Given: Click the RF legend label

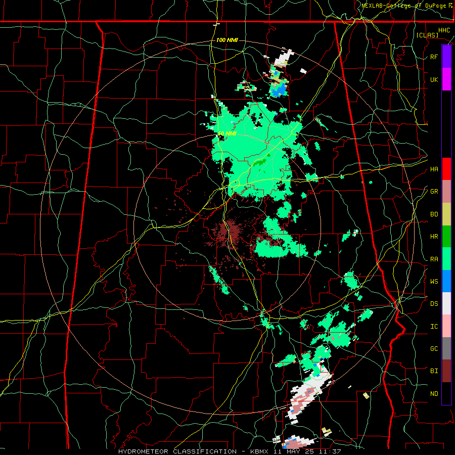Looking at the screenshot, I should click(x=434, y=57).
